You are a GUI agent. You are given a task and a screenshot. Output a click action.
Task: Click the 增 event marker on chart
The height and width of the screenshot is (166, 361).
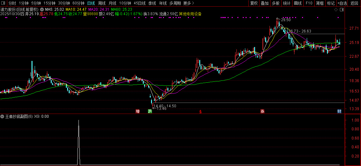138,111
